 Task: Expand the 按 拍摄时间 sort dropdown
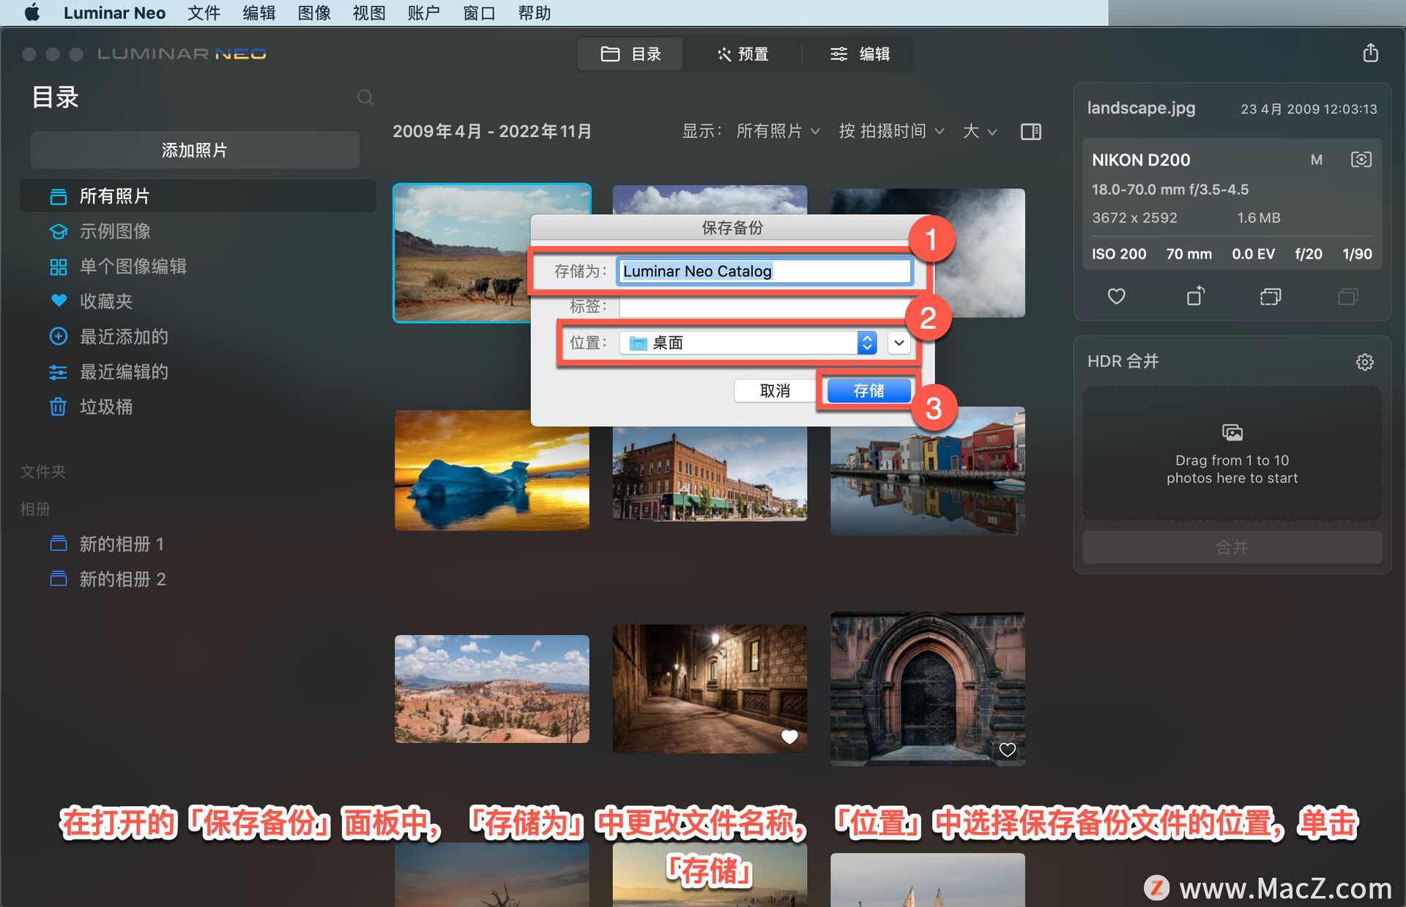coord(891,131)
